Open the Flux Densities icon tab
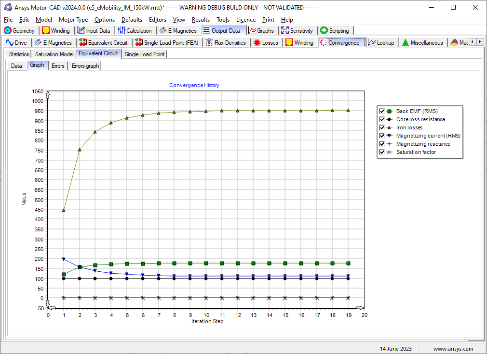487x354 pixels. pyautogui.click(x=209, y=42)
